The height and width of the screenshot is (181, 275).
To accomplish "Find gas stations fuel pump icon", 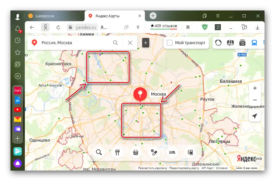I will 191,152.
